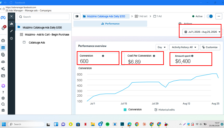Click the bug report icon
The image size is (224, 128).
coord(3,110)
